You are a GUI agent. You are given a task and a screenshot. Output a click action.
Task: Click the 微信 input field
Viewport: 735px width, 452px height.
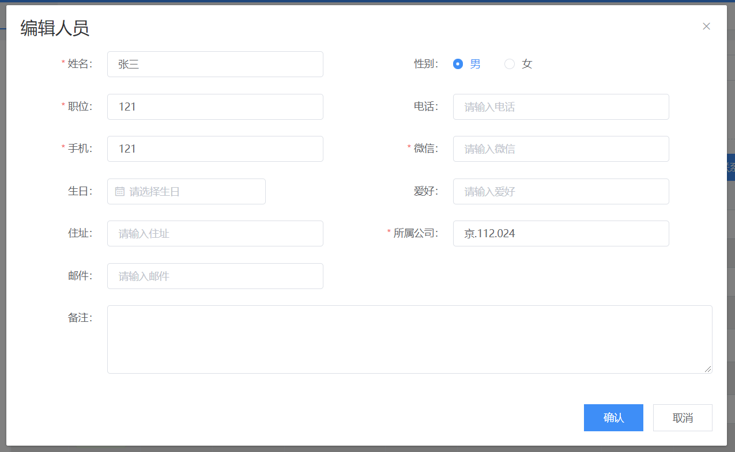[x=560, y=149]
